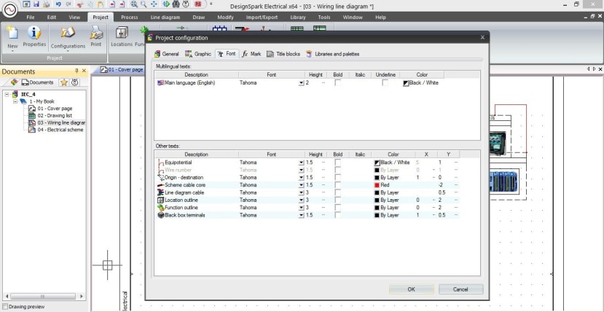Click the Equipotential row icon
This screenshot has width=604, height=312.
[x=160, y=163]
